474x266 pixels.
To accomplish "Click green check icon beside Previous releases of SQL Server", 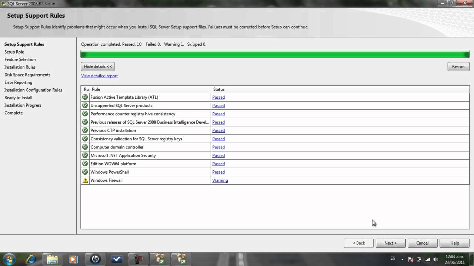I will coord(85,122).
